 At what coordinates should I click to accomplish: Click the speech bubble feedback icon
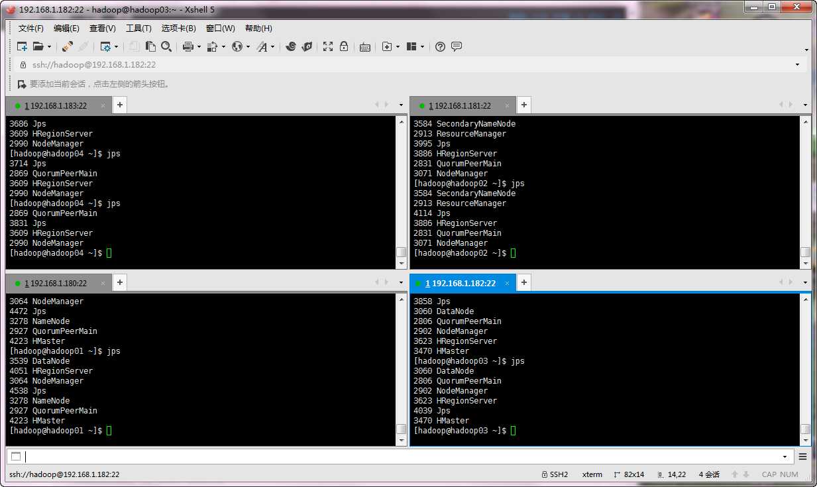(456, 46)
